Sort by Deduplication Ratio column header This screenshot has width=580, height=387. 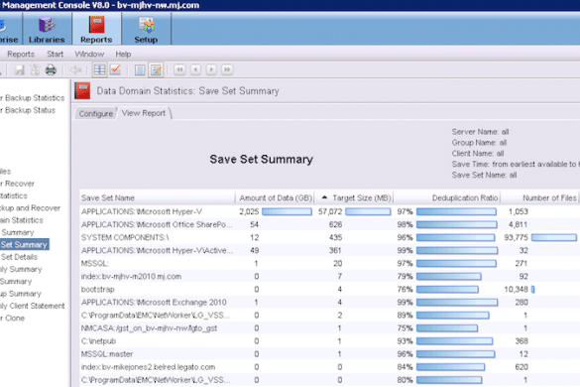447,197
